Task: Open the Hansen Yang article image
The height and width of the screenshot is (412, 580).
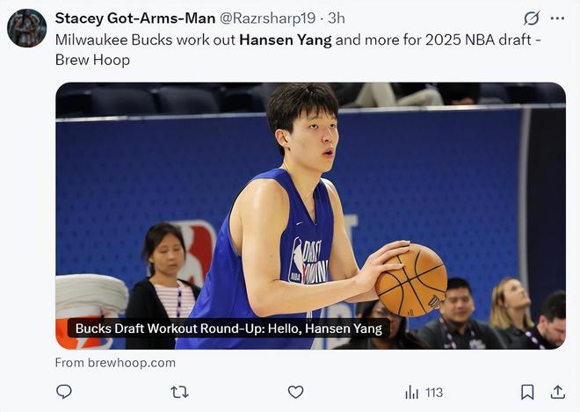Action: (x=311, y=216)
